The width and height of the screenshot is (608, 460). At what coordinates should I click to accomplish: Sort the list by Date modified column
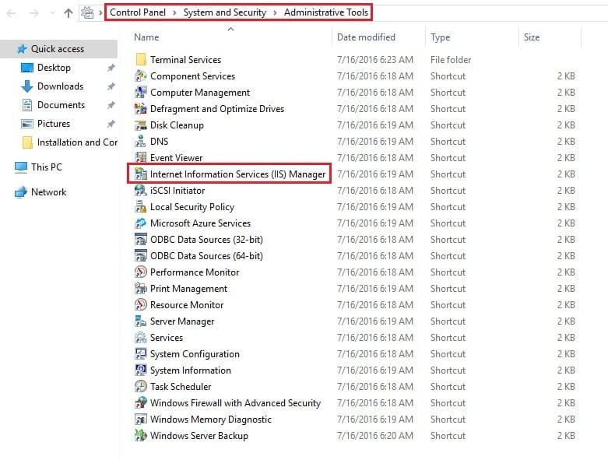(x=366, y=37)
